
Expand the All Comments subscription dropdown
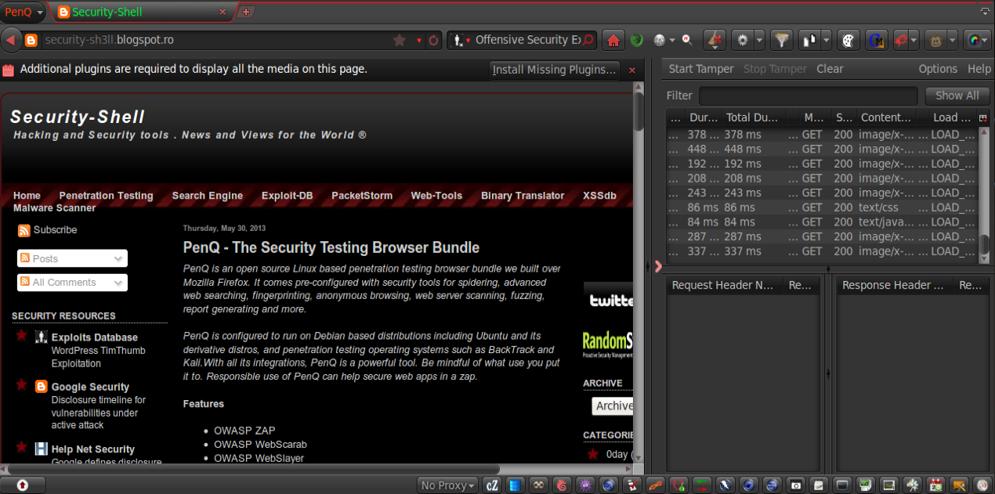click(72, 283)
